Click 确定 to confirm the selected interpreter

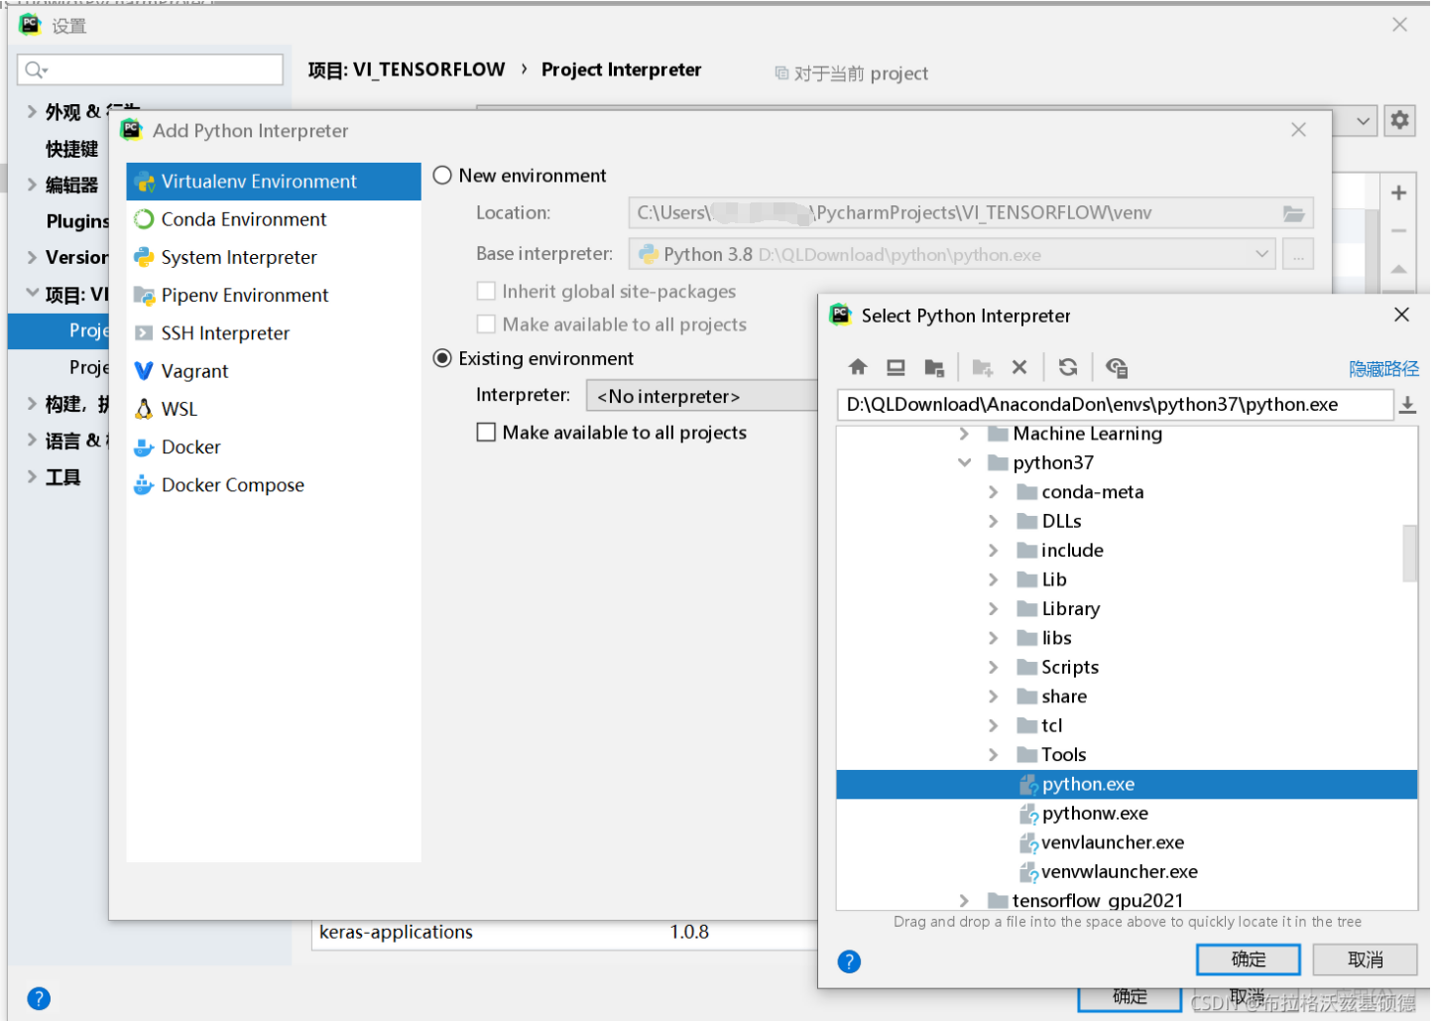1248,959
